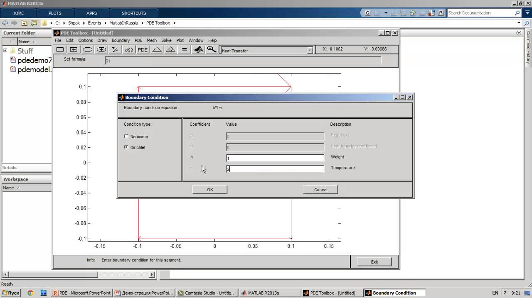This screenshot has width=532, height=298.
Task: Click the zoom magnifier tool
Action: pos(212,50)
